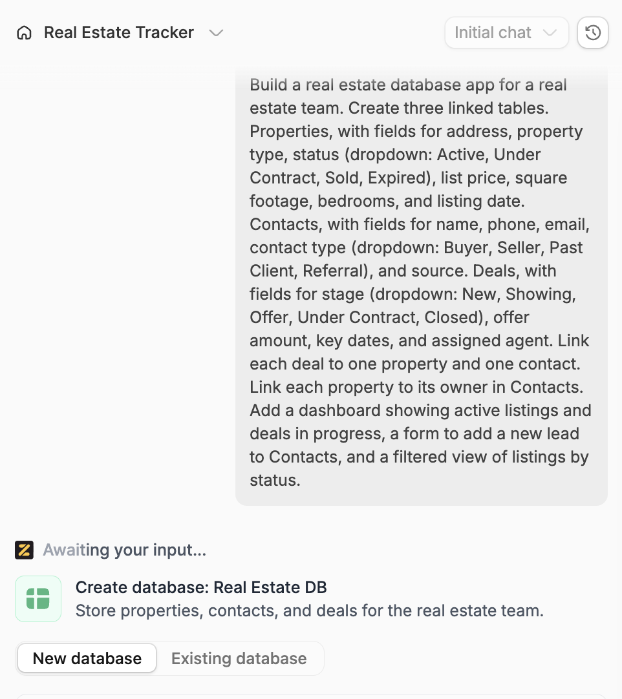Expand the chevron next to Real Estate Tracker

click(216, 33)
